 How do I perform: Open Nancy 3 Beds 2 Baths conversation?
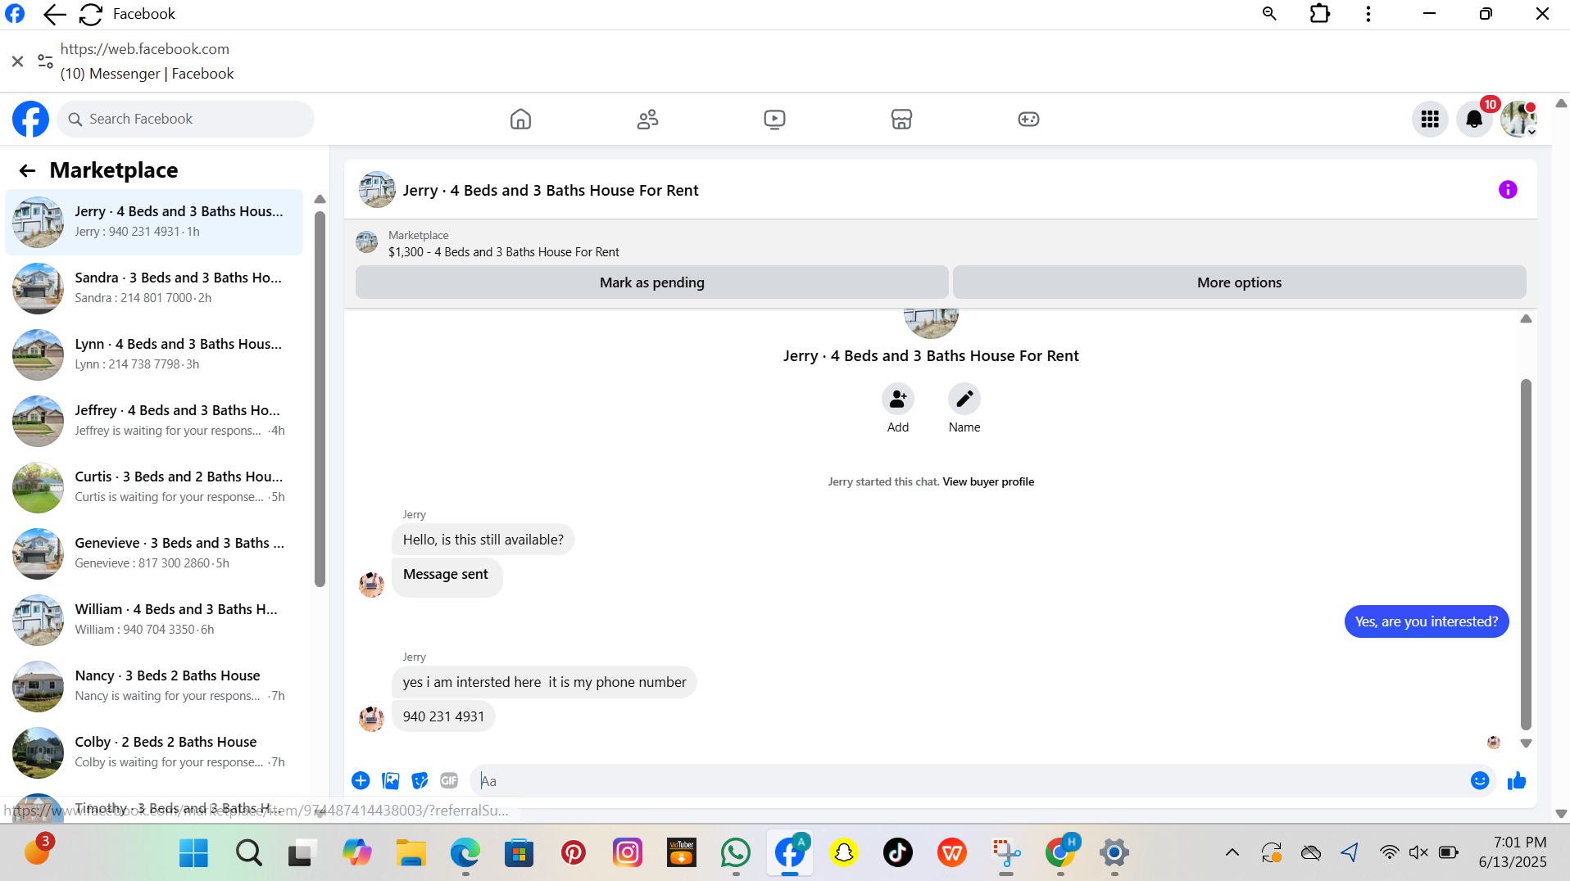point(154,686)
